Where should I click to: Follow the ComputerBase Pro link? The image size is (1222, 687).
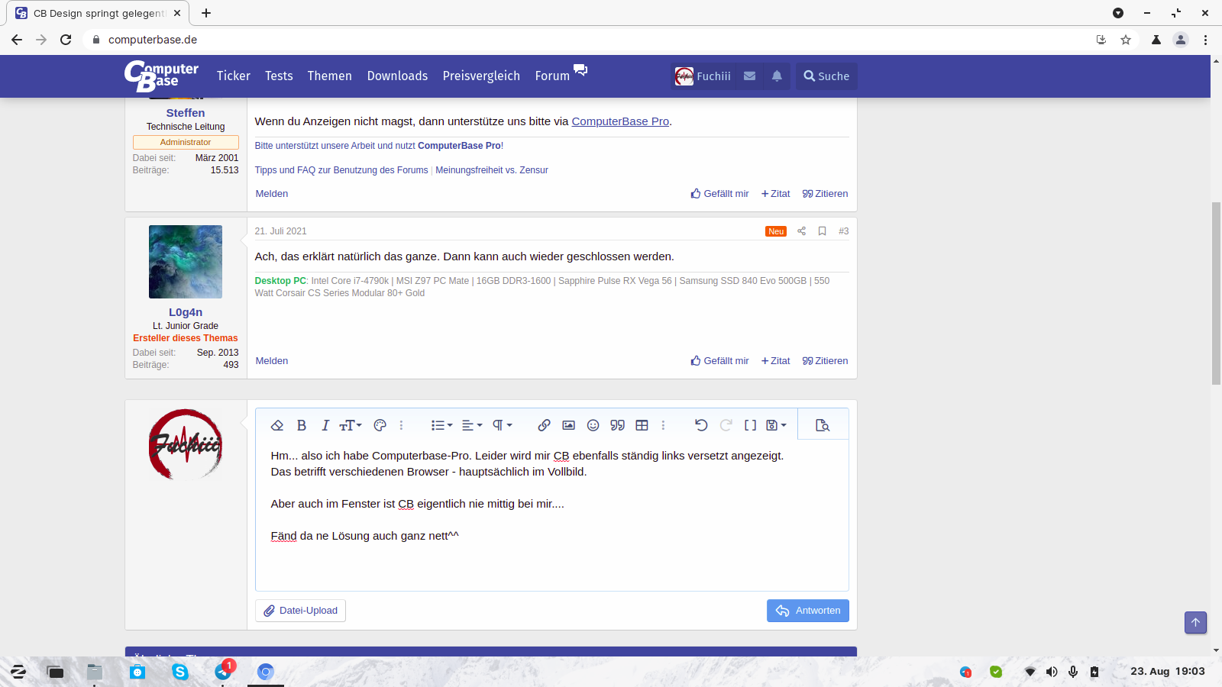(620, 121)
